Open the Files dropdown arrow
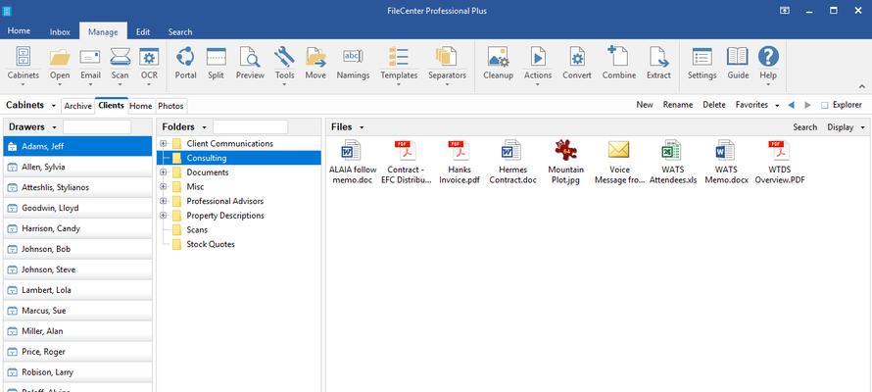The height and width of the screenshot is (392, 872). point(362,127)
